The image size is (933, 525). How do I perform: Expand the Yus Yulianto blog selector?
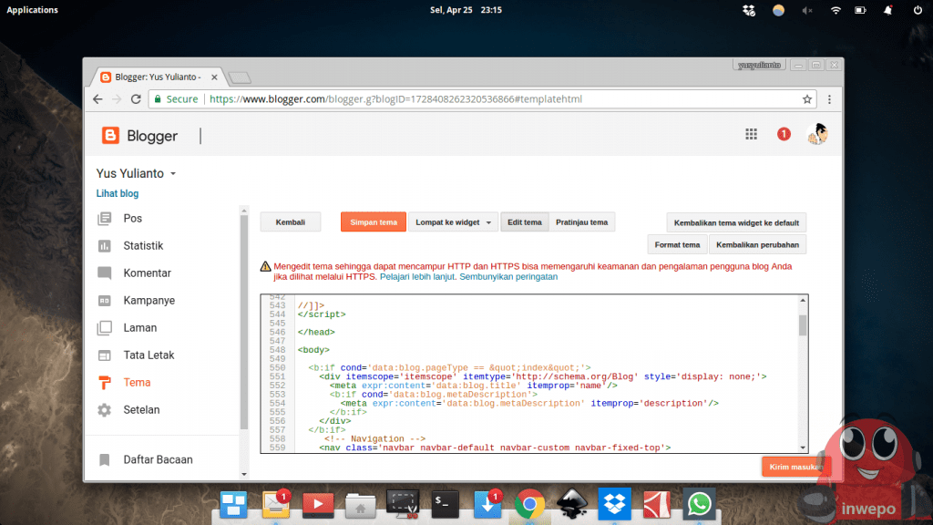click(136, 173)
